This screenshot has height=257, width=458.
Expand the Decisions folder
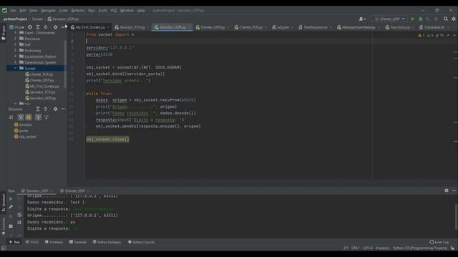click(15, 39)
